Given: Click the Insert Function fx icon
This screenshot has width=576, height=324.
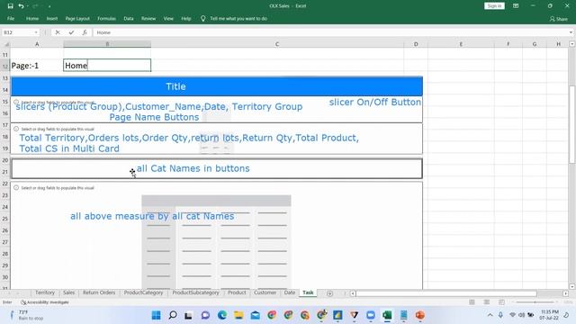Looking at the screenshot, I should pos(85,32).
